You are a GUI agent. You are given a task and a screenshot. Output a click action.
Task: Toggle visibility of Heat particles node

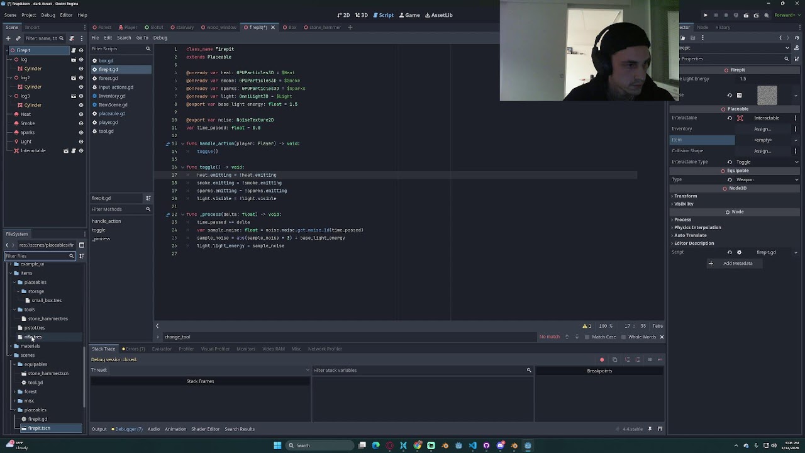click(x=80, y=115)
